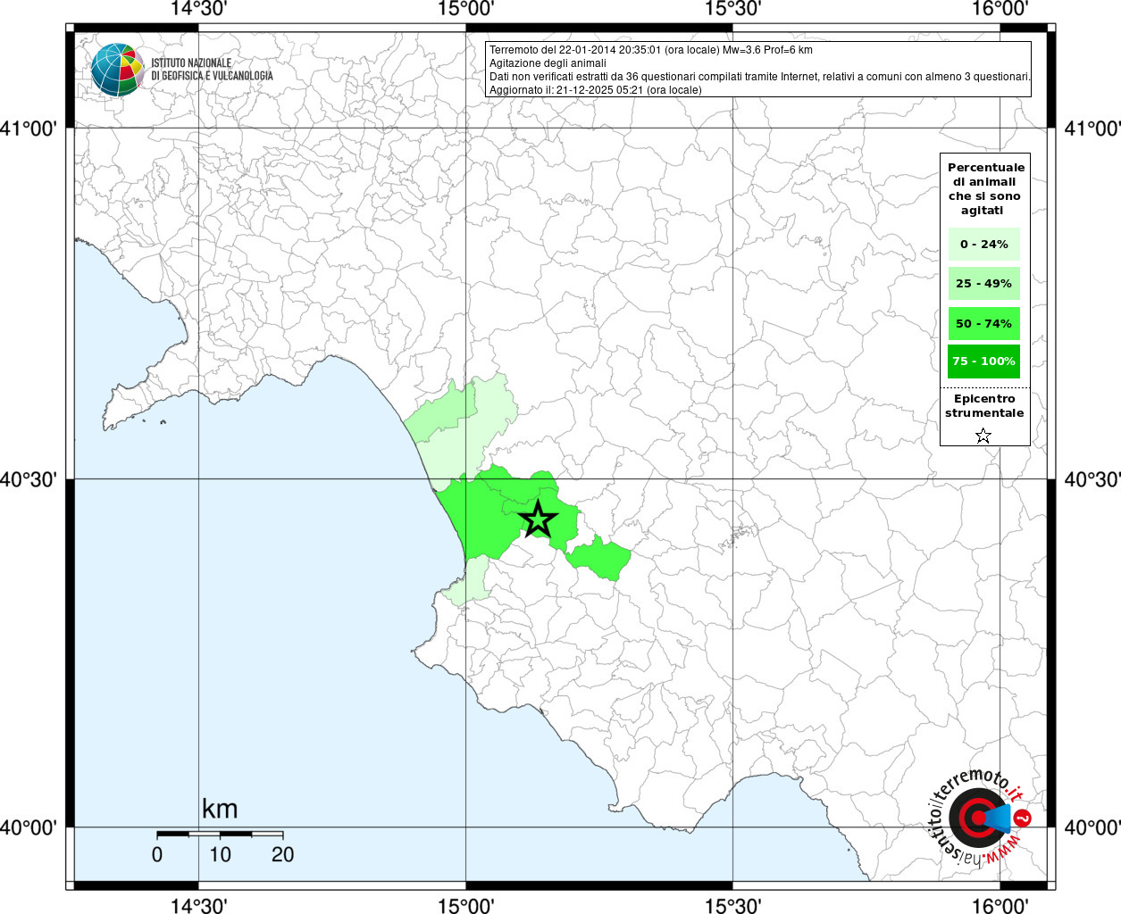Select the 75 - 100% legend swatch
Image resolution: width=1121 pixels, height=914 pixels.
[984, 361]
